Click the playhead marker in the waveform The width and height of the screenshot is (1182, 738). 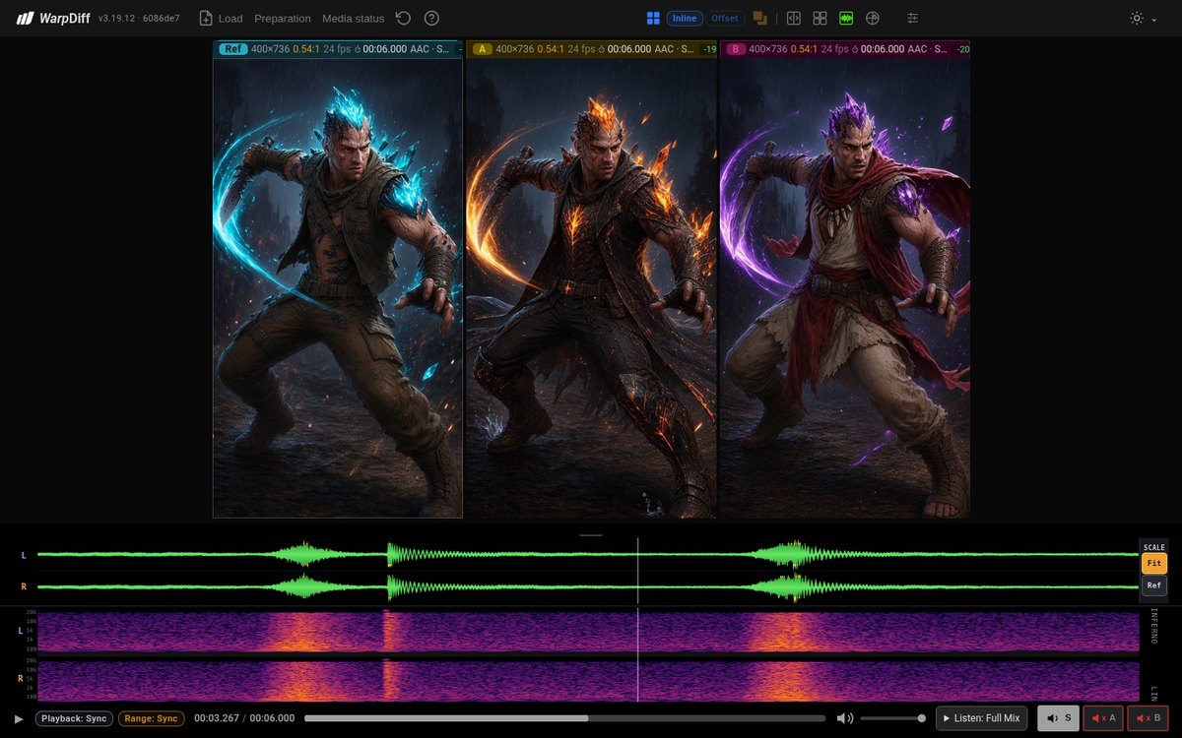[637, 571]
